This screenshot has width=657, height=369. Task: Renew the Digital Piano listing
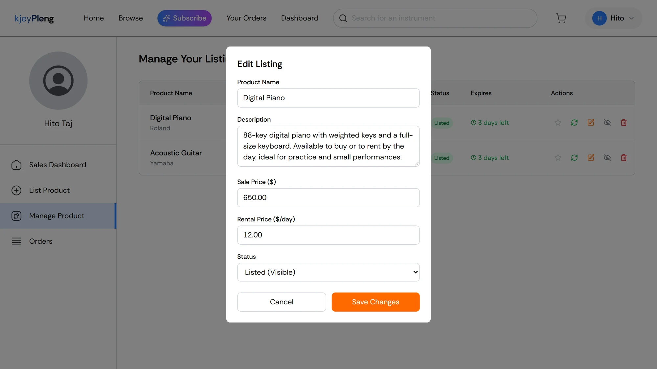pyautogui.click(x=574, y=123)
